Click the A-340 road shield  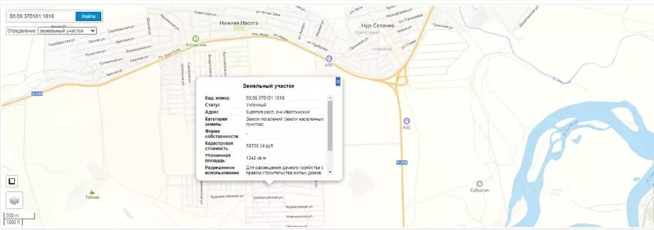(x=36, y=94)
